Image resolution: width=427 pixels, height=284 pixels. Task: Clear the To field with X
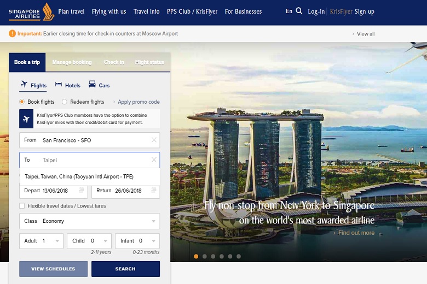(154, 160)
